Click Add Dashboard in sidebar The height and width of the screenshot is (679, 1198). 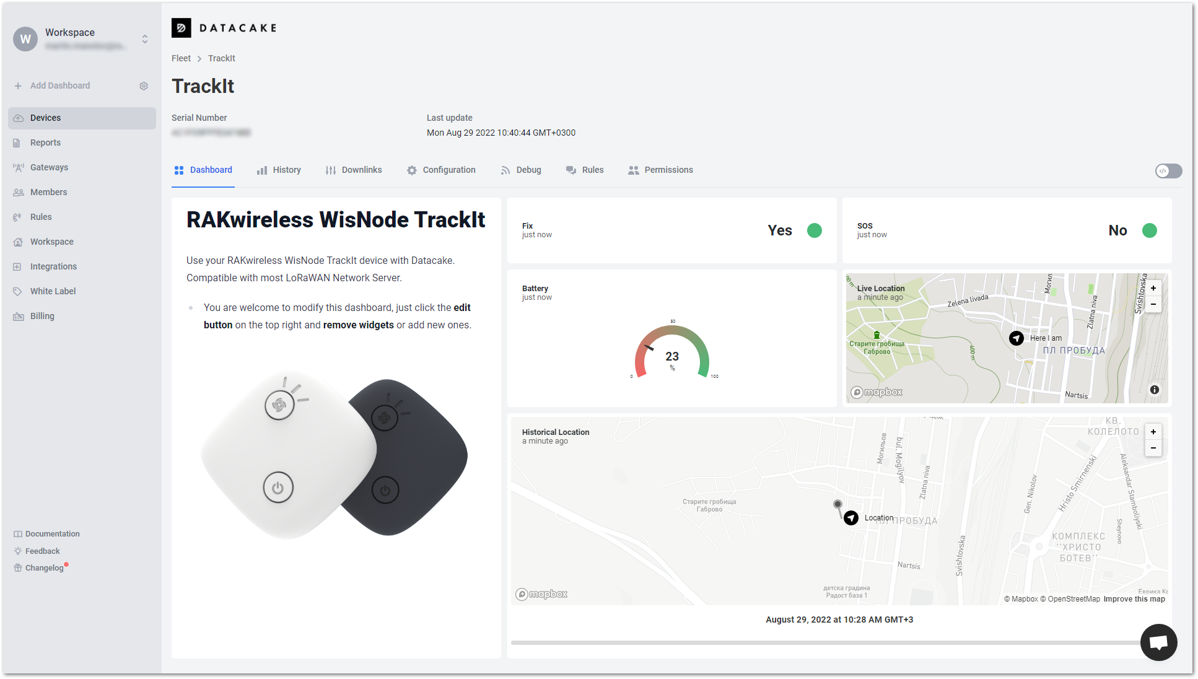point(59,85)
